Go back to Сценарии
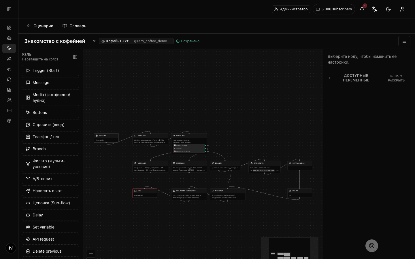This screenshot has width=415, height=259. [x=40, y=26]
